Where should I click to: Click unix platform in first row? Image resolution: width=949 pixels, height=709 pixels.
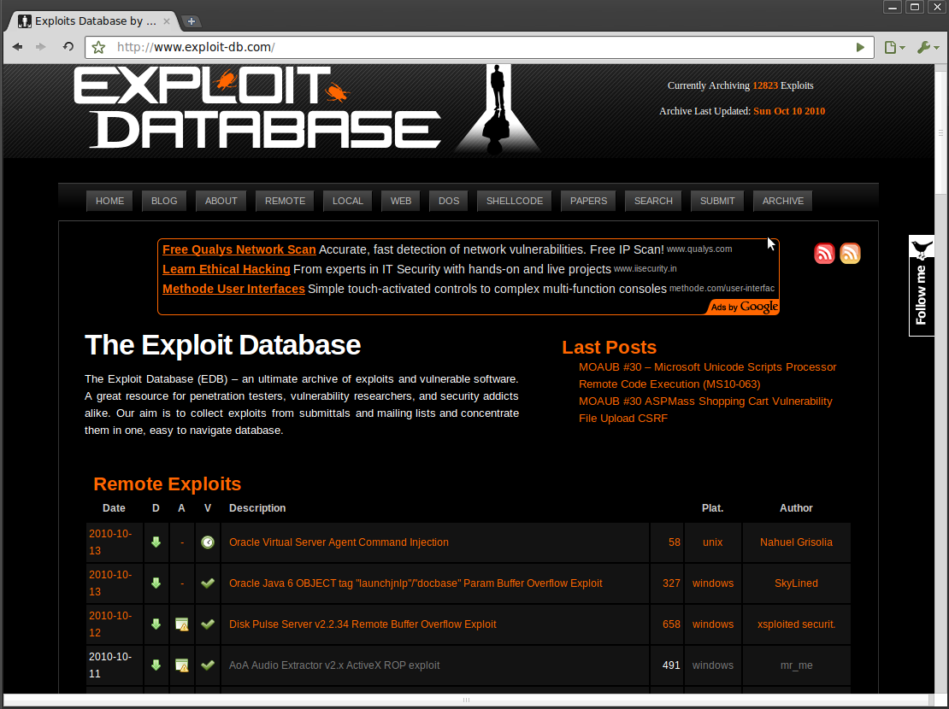pos(712,542)
